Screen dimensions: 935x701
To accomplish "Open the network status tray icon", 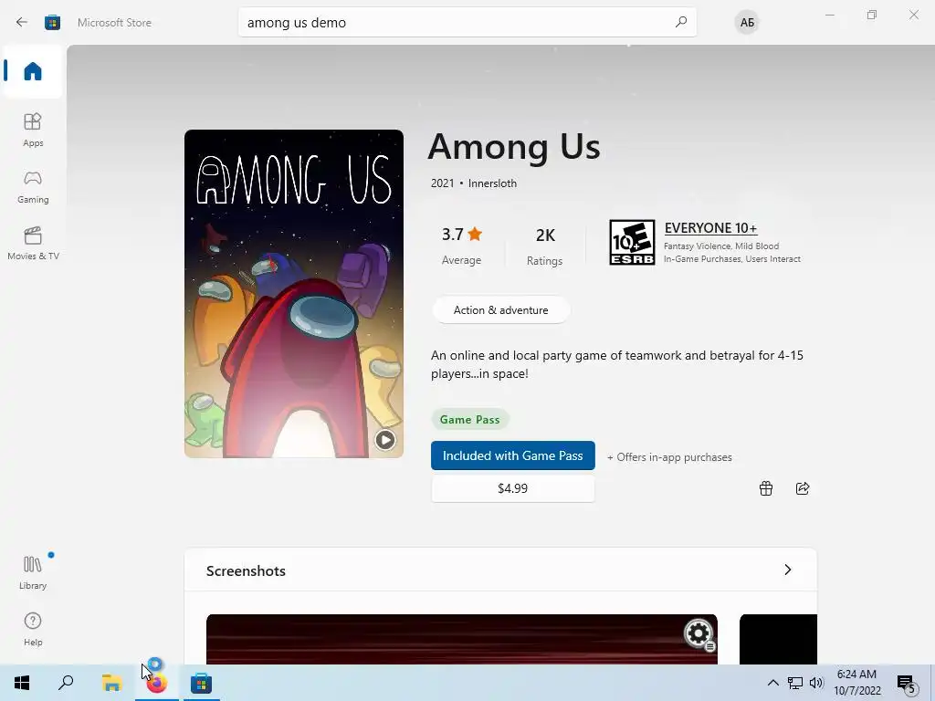I will click(795, 683).
